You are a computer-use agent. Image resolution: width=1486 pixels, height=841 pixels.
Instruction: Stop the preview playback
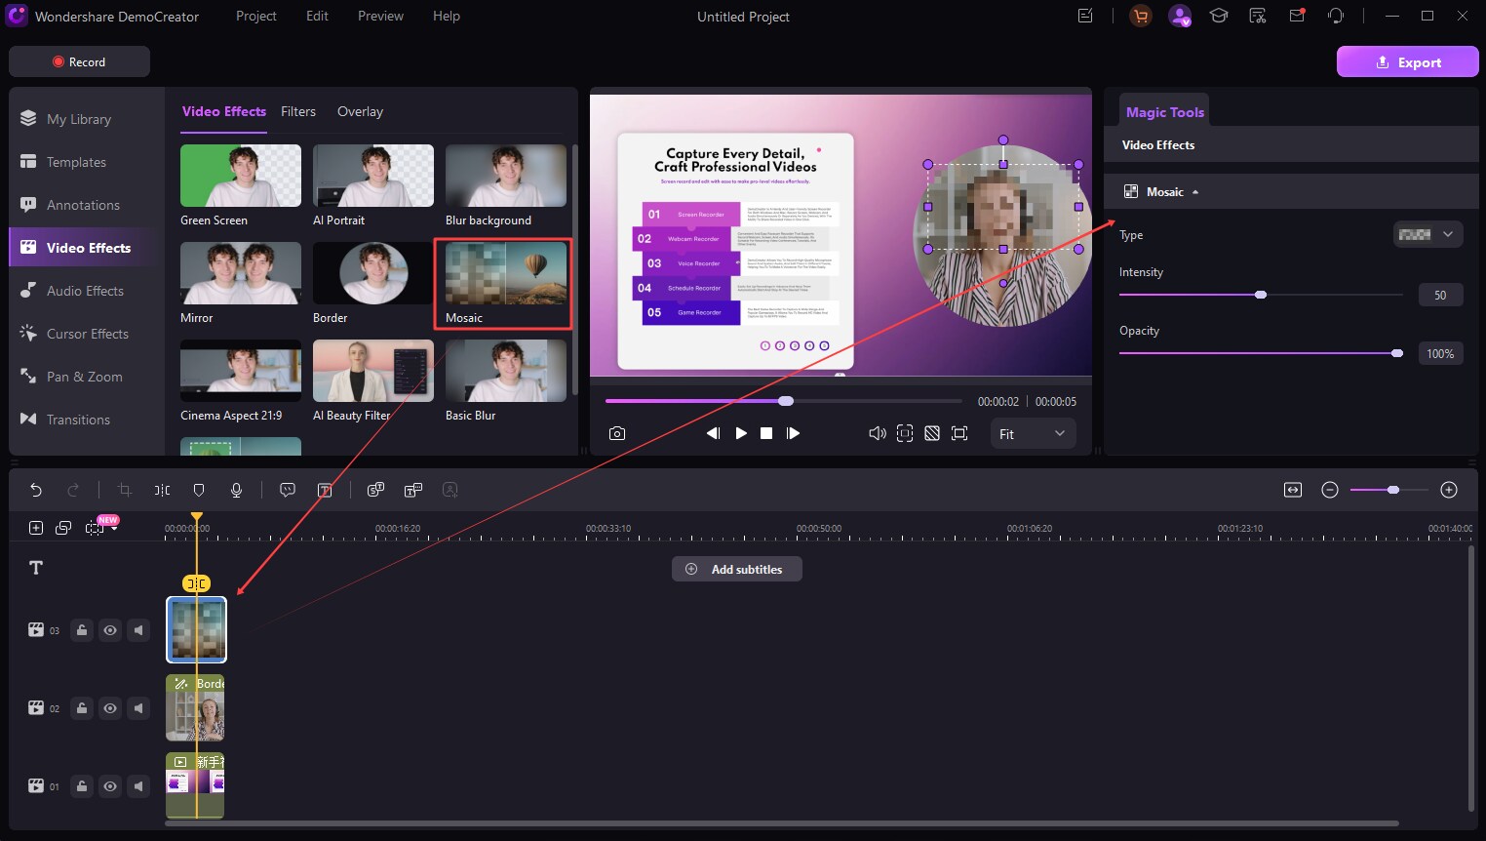pos(766,433)
